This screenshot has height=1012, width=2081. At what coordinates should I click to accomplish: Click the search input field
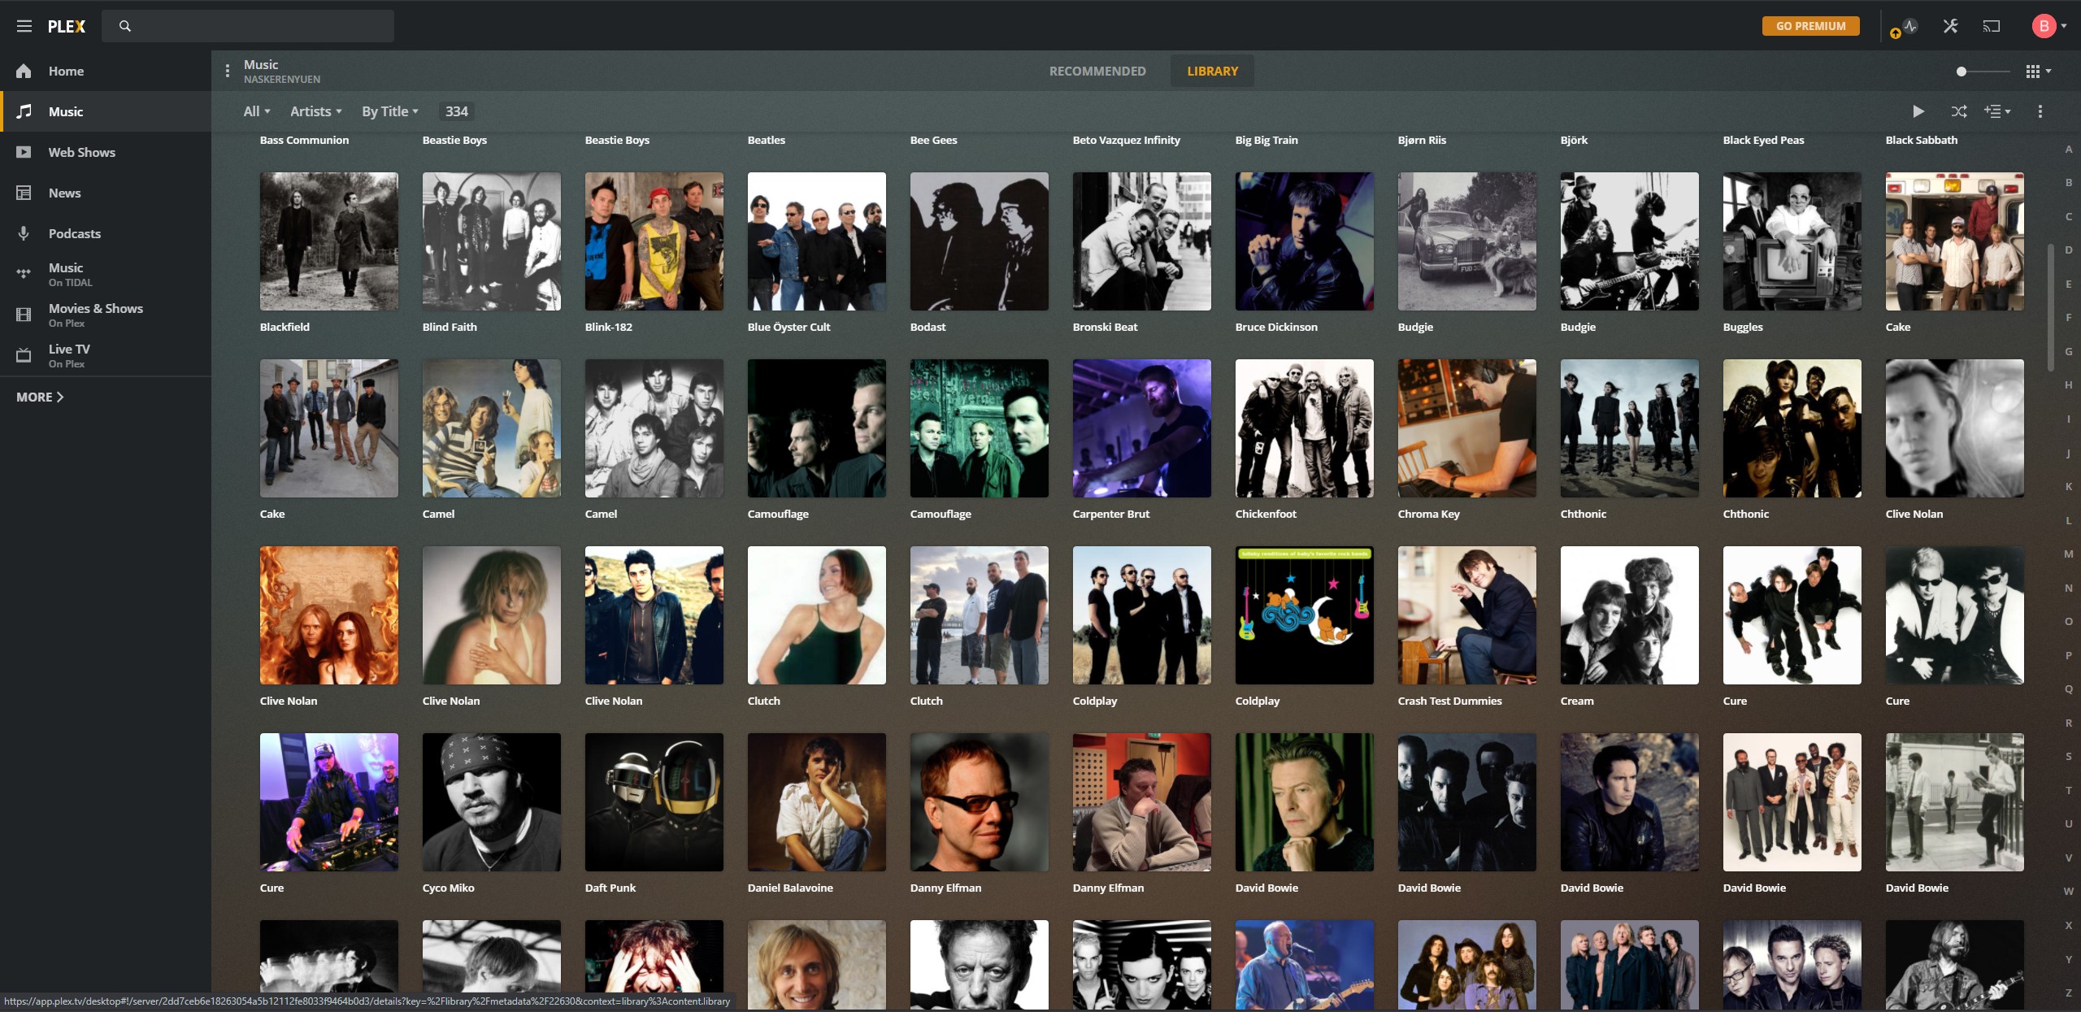[x=248, y=26]
